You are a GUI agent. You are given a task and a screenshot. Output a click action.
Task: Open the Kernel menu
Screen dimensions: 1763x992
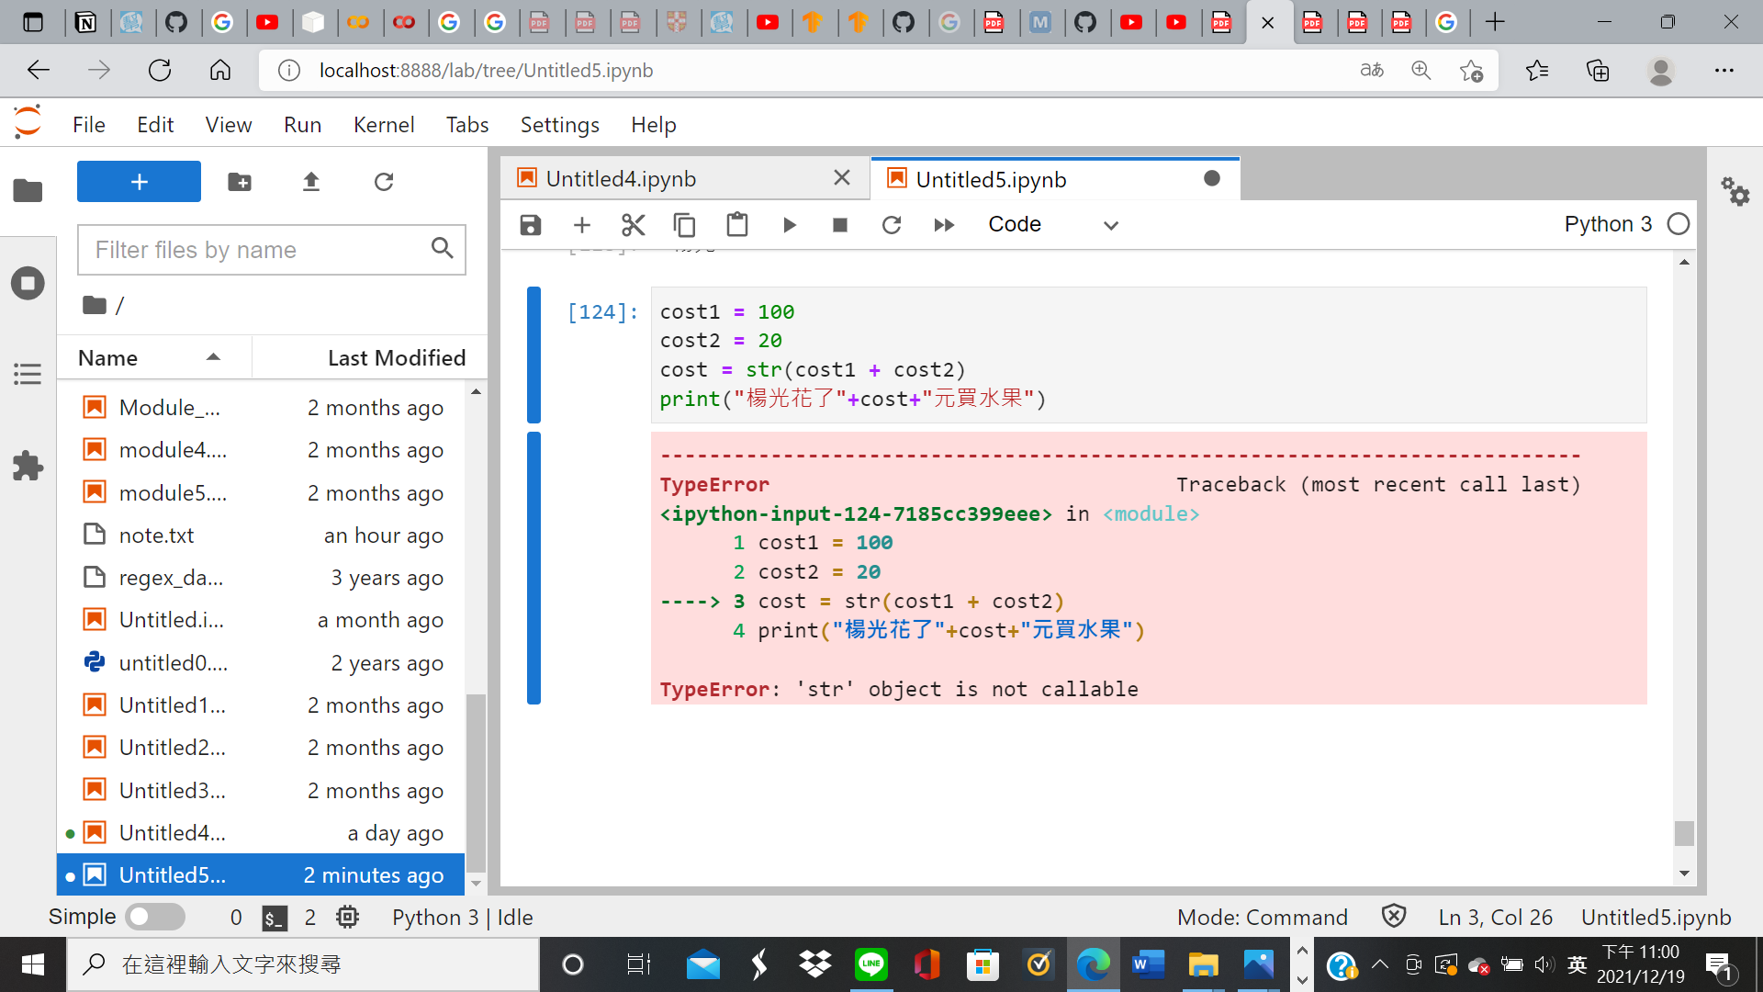pos(384,124)
